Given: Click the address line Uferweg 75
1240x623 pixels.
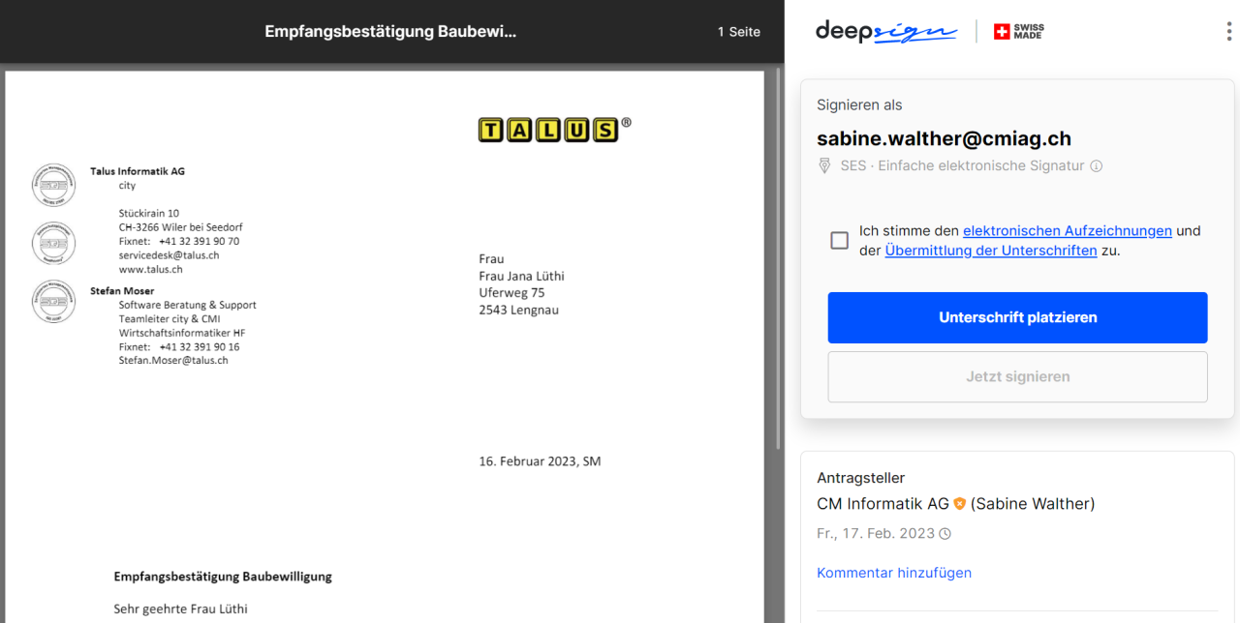Looking at the screenshot, I should point(511,292).
